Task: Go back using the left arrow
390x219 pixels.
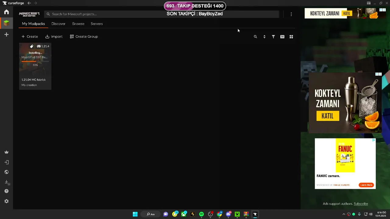Action: tap(29, 3)
